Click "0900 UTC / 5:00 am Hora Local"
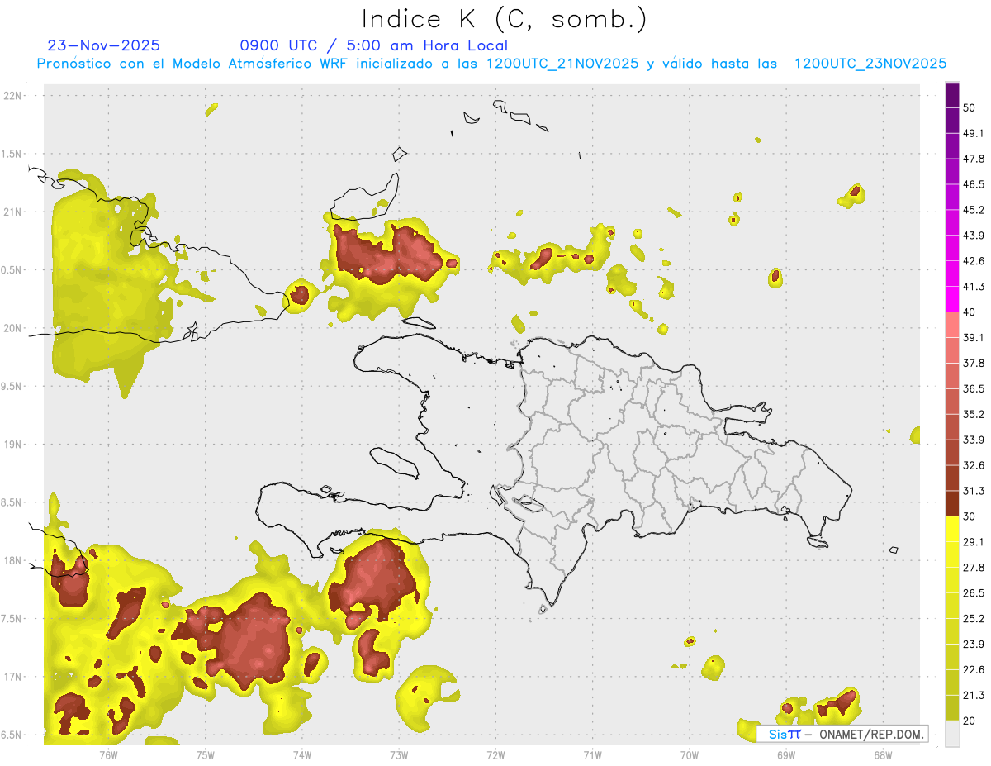This screenshot has height=766, width=991. click(x=374, y=45)
